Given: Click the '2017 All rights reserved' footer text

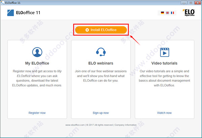Looking at the screenshot, I should pos(100,125).
